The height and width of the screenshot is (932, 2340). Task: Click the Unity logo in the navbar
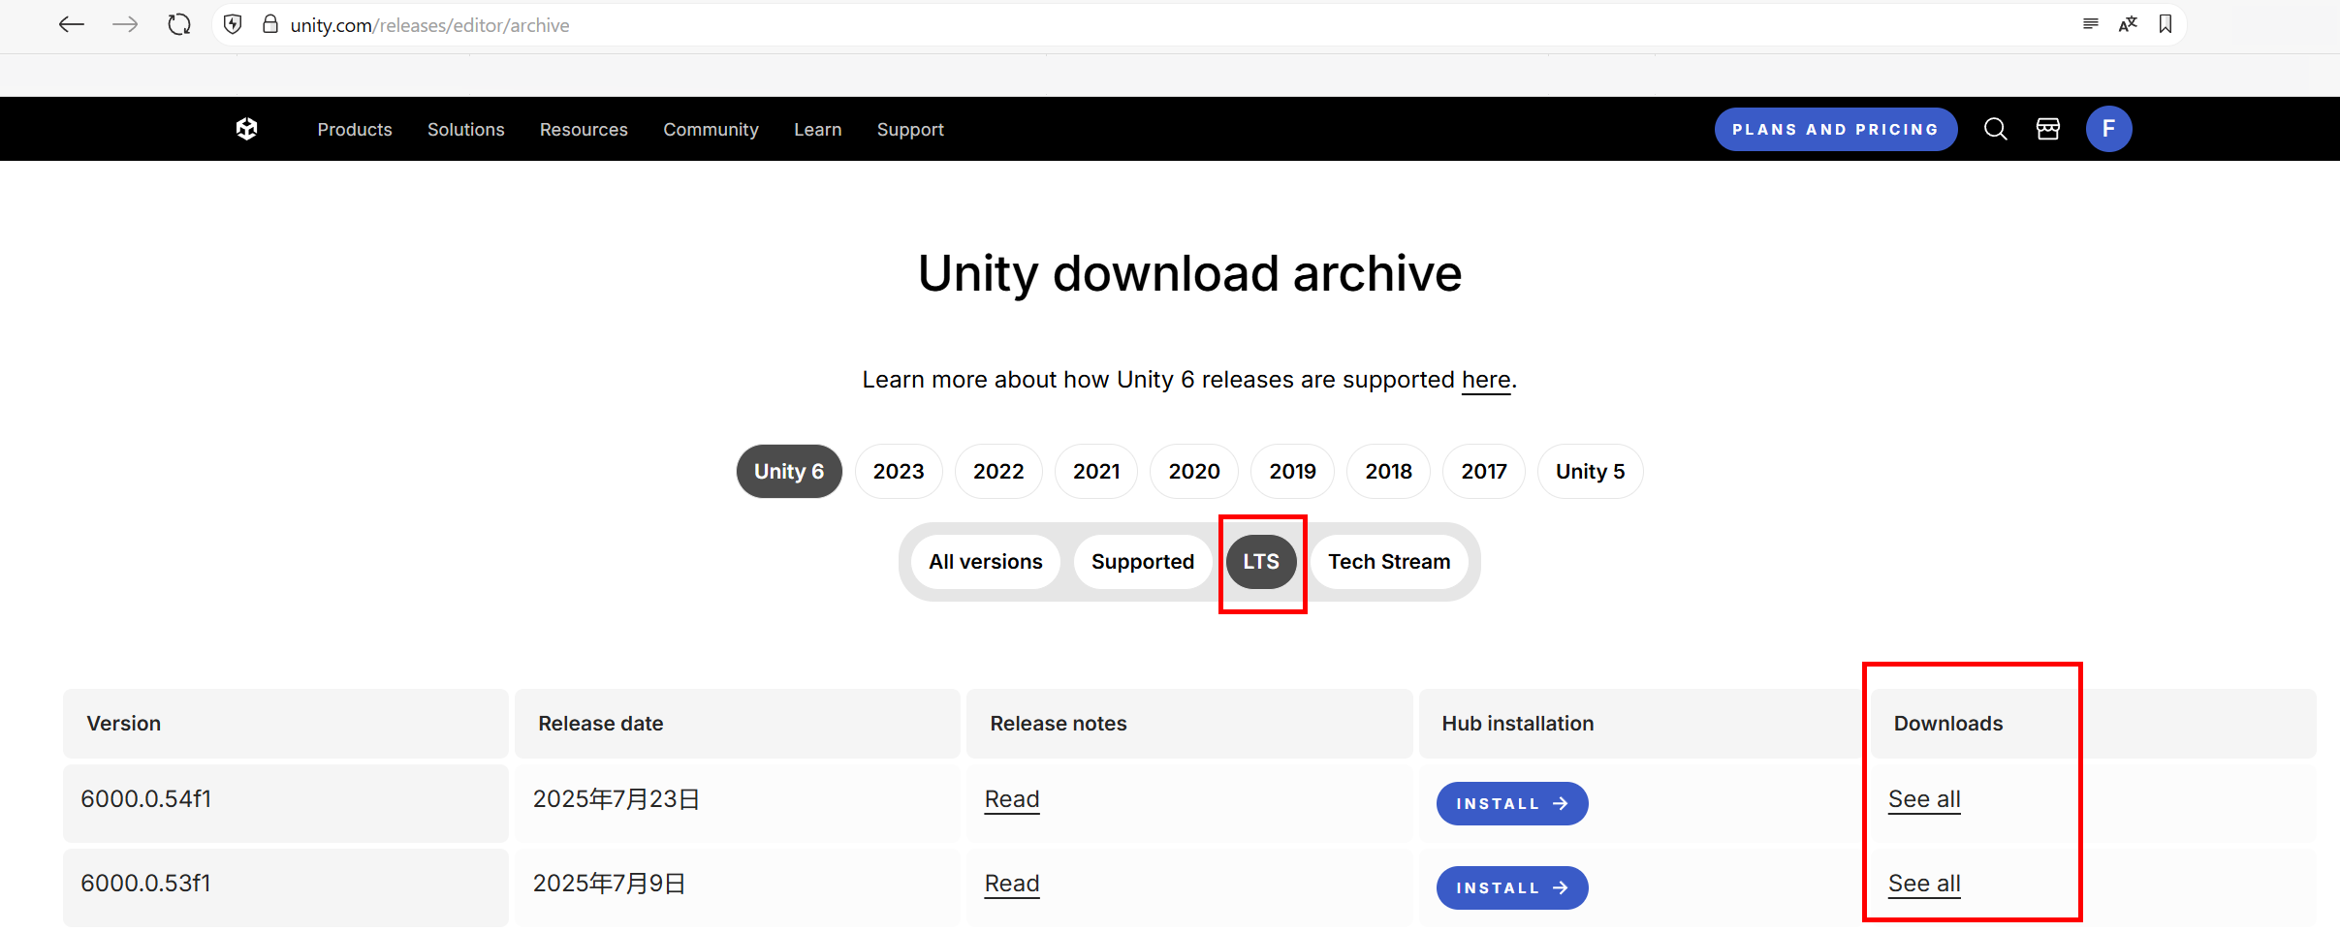point(247,129)
